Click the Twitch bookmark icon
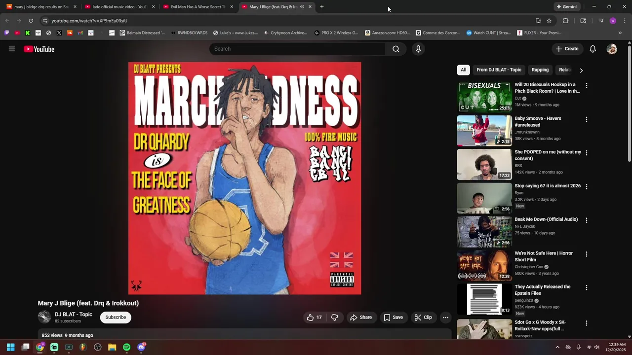The height and width of the screenshot is (355, 632). click(6, 33)
